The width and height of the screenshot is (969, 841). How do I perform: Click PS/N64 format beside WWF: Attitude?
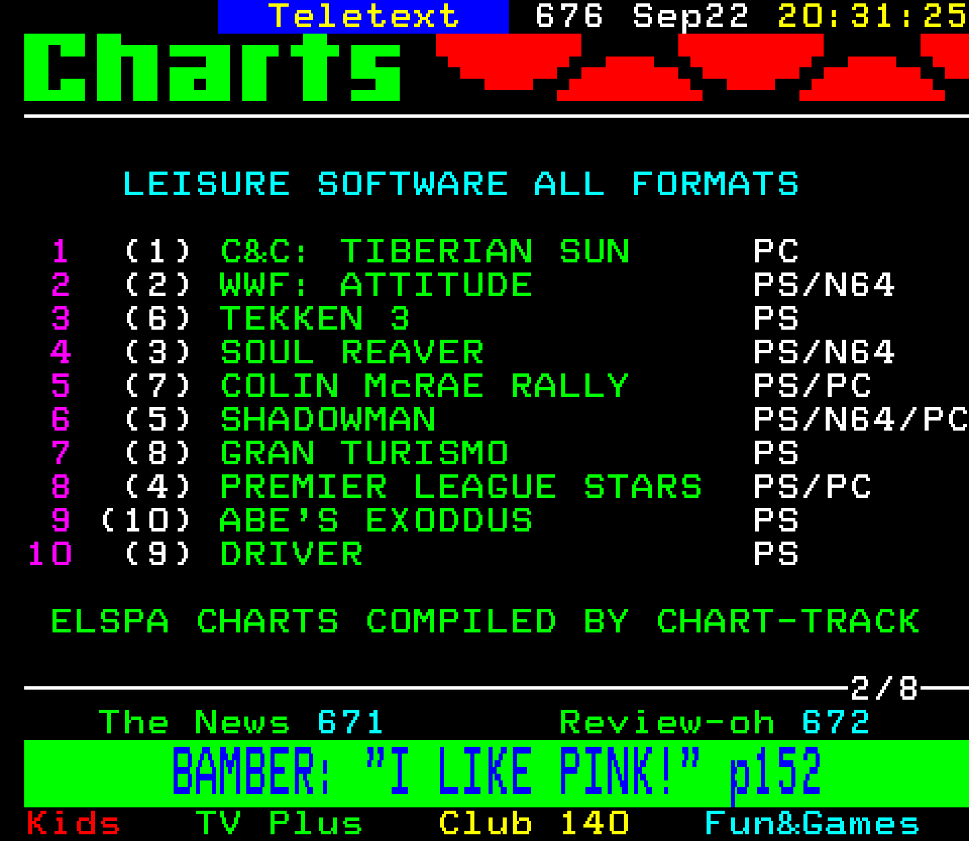click(824, 285)
